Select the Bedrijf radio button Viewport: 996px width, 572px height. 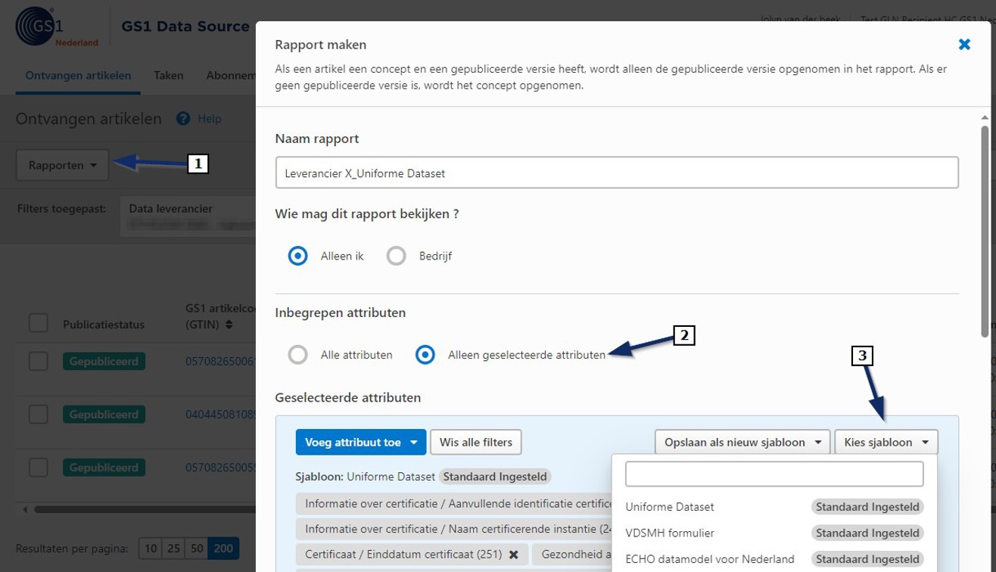click(397, 256)
